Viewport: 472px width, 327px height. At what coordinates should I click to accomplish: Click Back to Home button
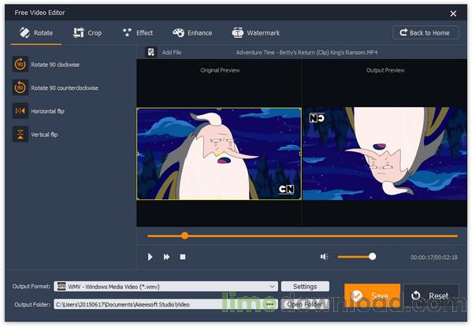[x=426, y=32]
